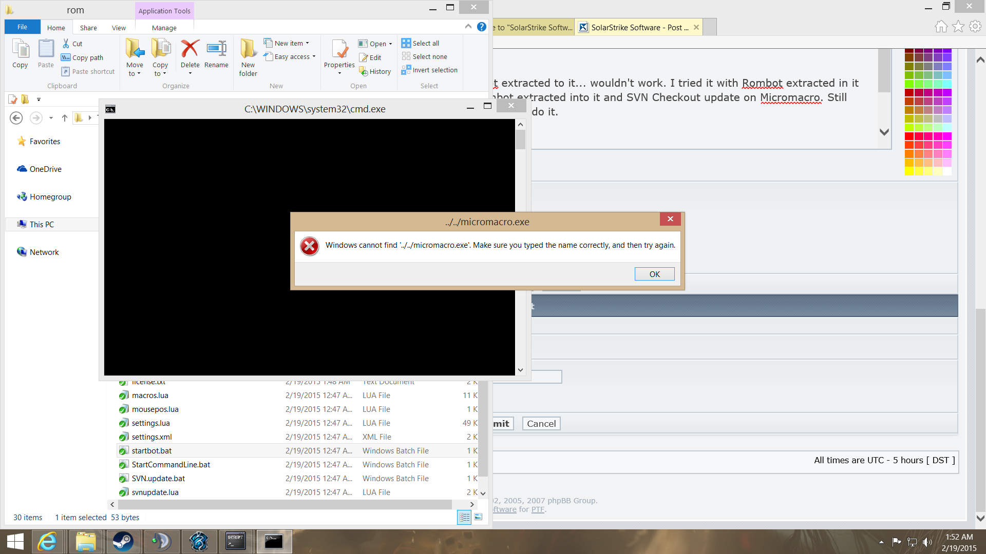Switch to details view toggle
The height and width of the screenshot is (554, 986).
464,517
